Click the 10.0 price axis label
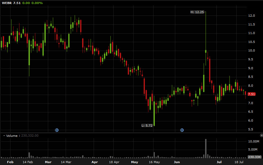This screenshot has height=165, width=263. [251, 51]
